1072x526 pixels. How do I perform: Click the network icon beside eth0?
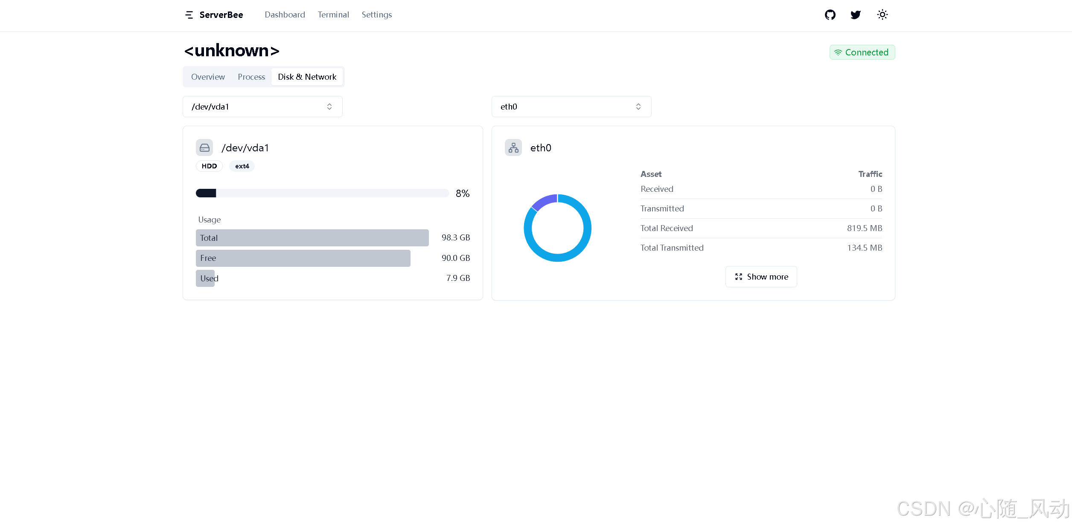pos(513,148)
